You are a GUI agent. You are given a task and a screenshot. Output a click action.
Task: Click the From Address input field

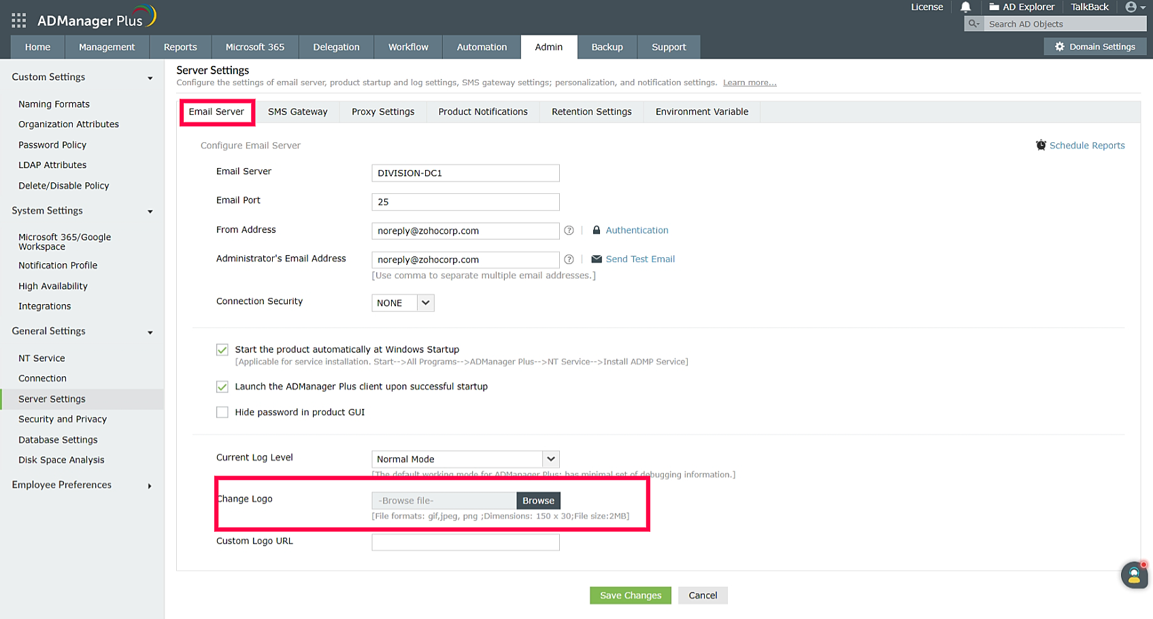point(465,231)
